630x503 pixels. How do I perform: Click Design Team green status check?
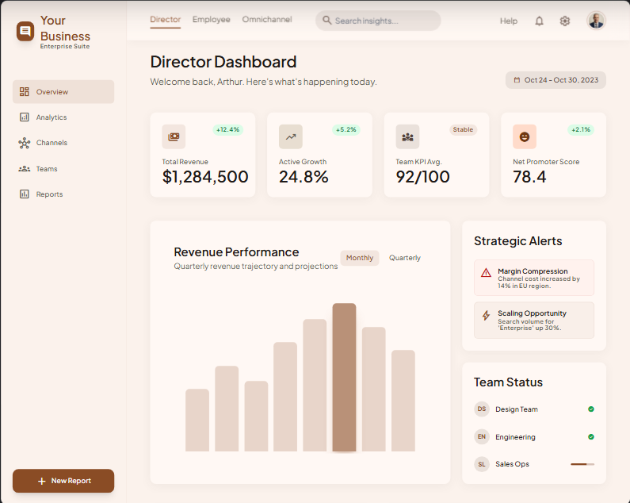591,409
